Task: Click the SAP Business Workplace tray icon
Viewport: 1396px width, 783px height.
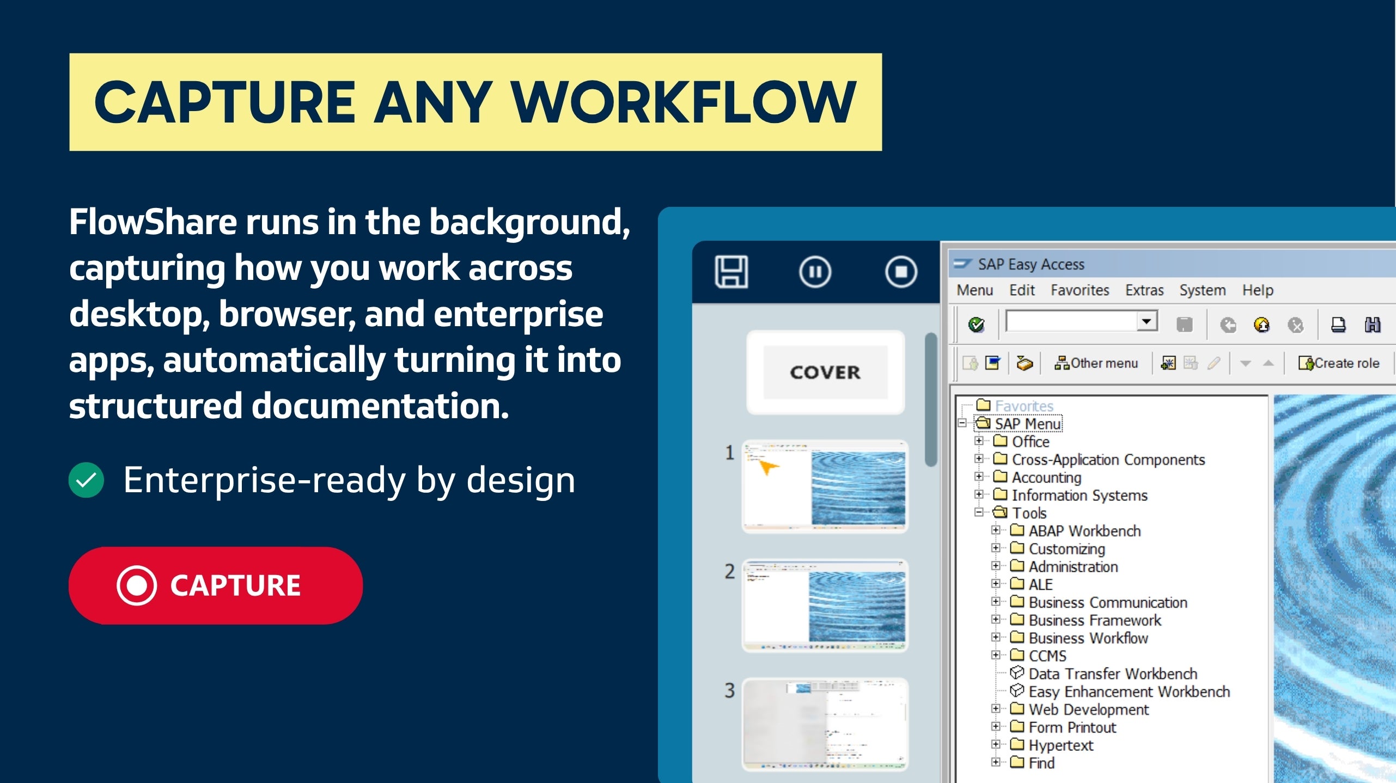Action: pos(1025,363)
